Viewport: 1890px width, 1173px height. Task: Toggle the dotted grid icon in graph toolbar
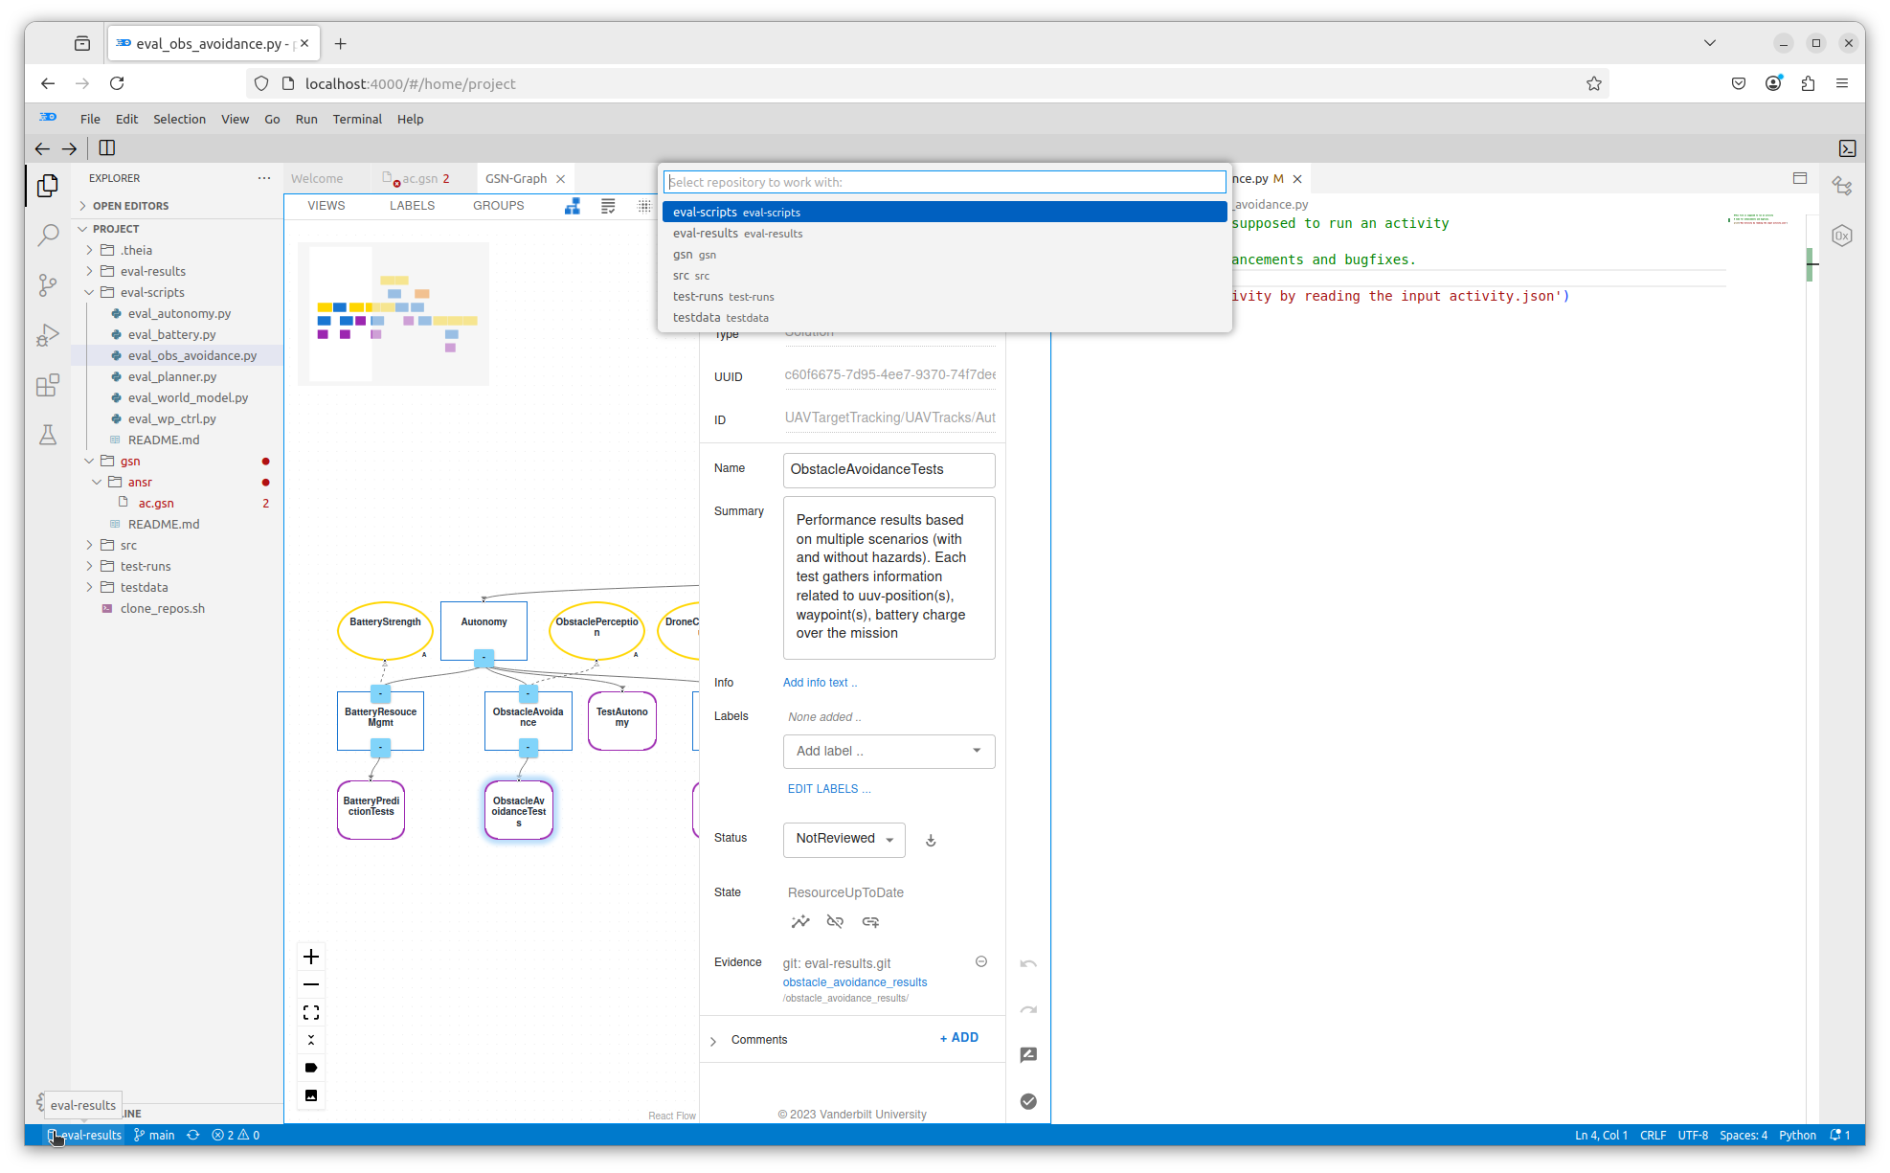pos(644,206)
